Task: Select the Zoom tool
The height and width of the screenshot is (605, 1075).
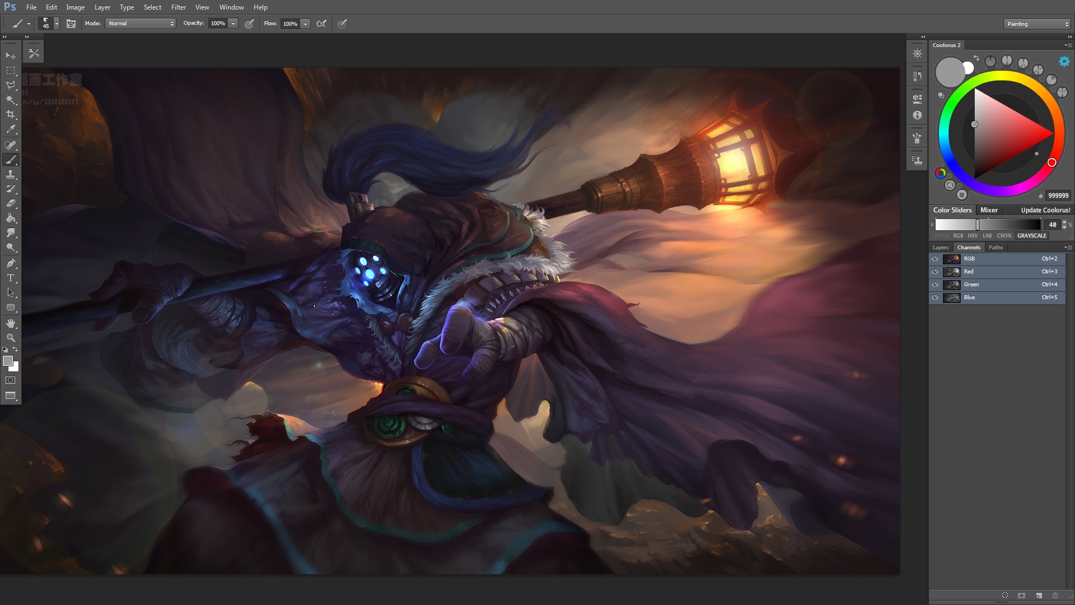Action: point(11,338)
